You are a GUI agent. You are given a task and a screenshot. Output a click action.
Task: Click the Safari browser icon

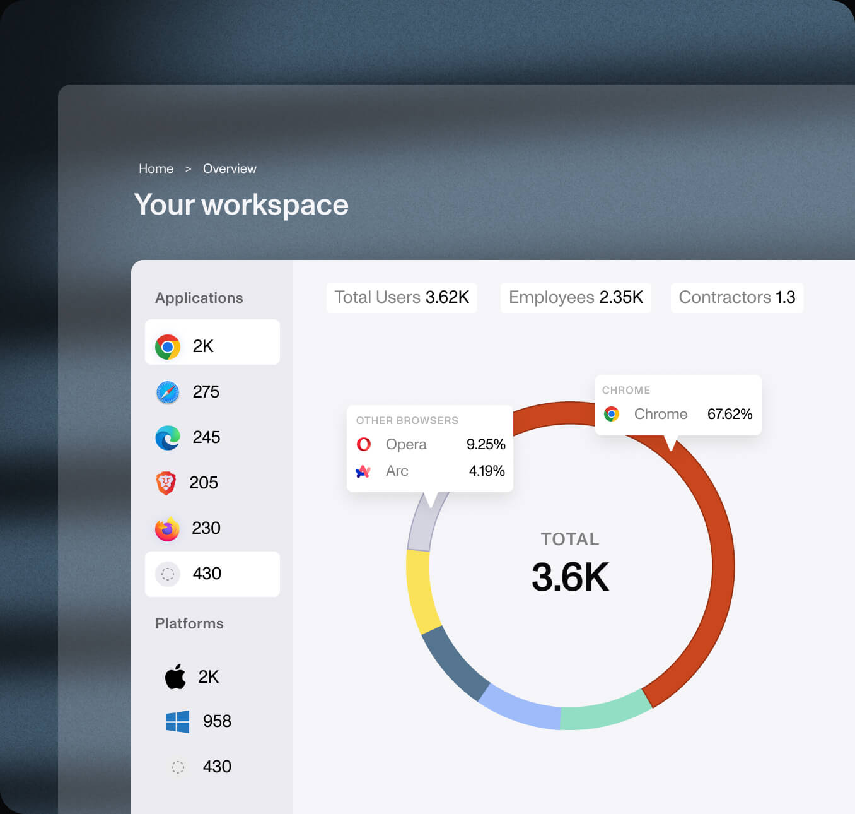point(168,392)
